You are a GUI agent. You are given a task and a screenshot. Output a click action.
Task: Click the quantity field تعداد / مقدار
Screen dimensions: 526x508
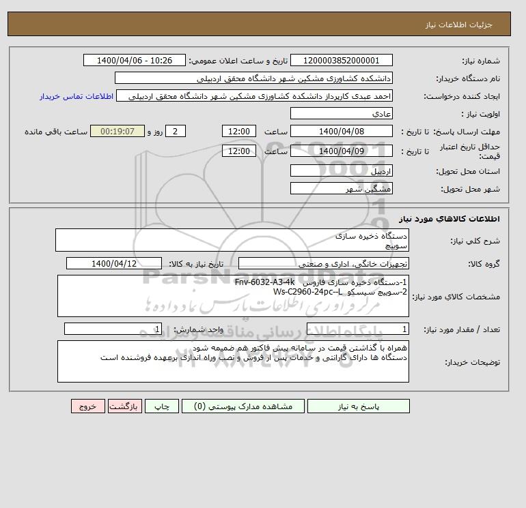(357, 329)
